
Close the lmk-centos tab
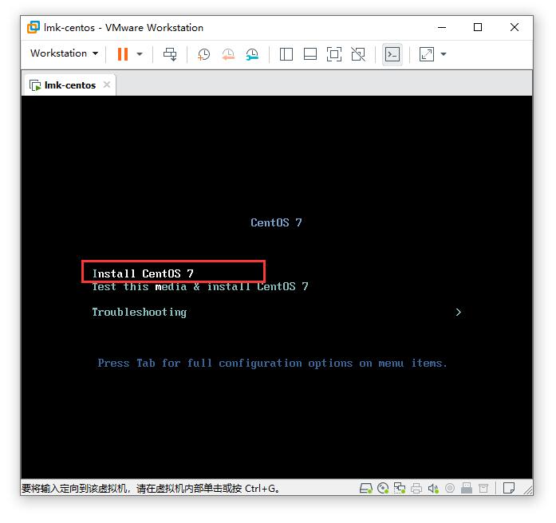(x=107, y=85)
